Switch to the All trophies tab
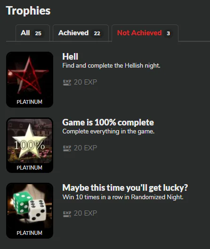 click(32, 33)
